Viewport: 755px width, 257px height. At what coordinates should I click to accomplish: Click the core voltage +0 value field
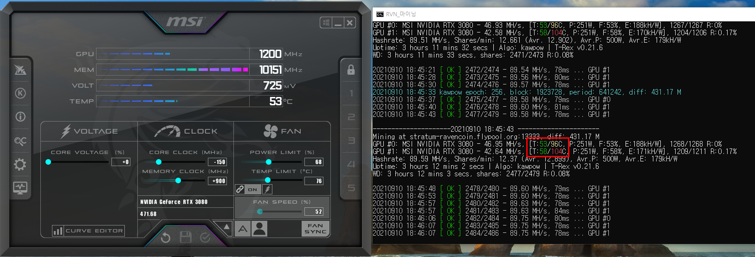coord(121,162)
